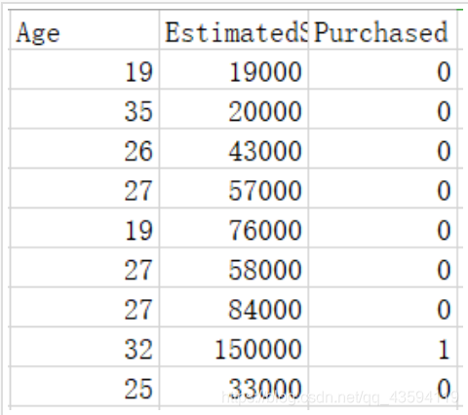Select Purchased 0 in the 43000 row

pos(383,148)
